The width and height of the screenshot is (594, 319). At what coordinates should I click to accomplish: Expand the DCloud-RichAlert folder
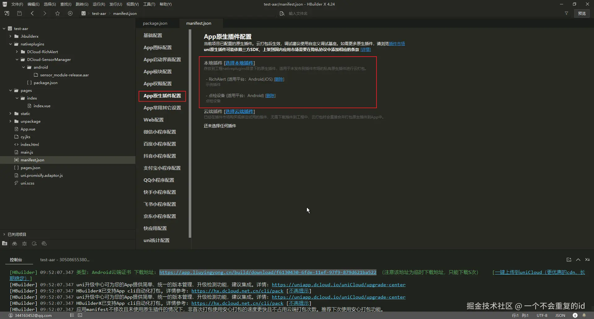click(17, 52)
